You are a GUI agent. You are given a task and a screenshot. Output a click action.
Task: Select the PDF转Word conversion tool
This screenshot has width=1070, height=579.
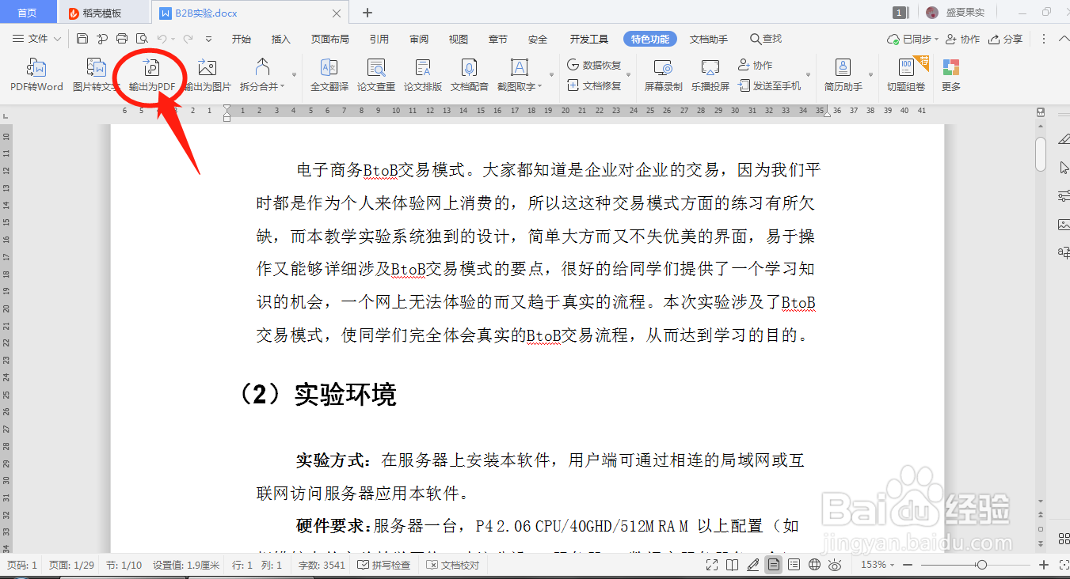point(36,75)
